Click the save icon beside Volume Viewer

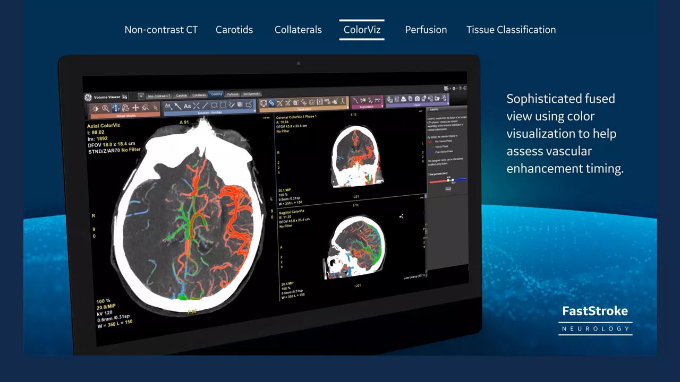(125, 97)
